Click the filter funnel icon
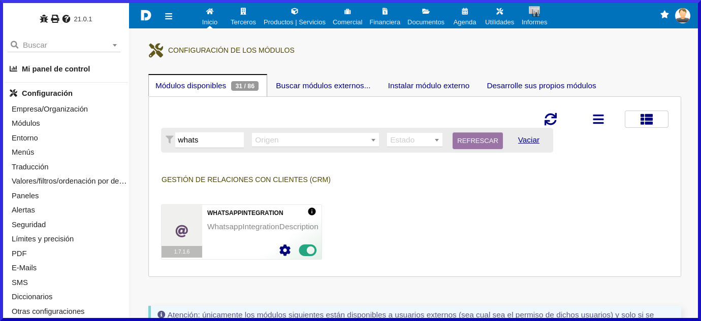701x321 pixels. click(x=170, y=139)
